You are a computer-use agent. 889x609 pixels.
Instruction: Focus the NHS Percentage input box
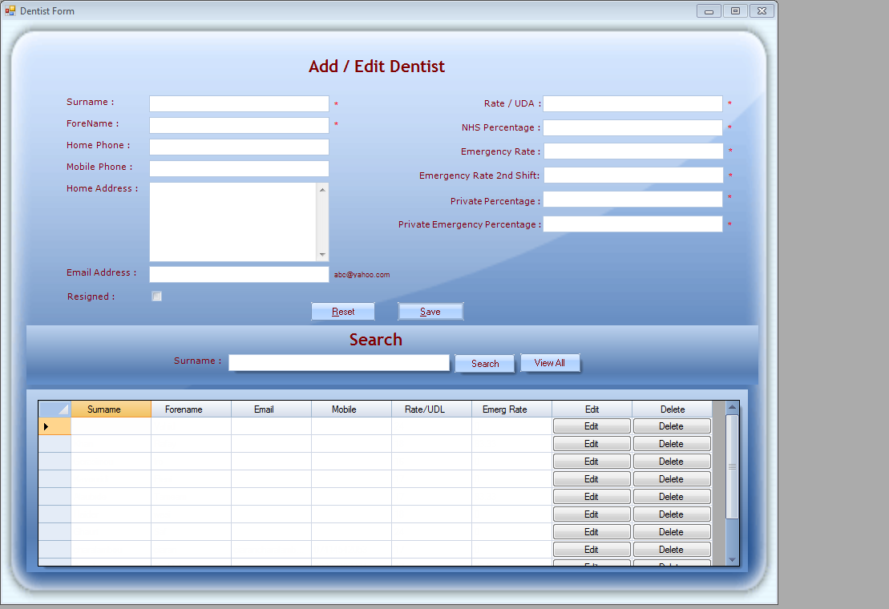[x=632, y=128]
